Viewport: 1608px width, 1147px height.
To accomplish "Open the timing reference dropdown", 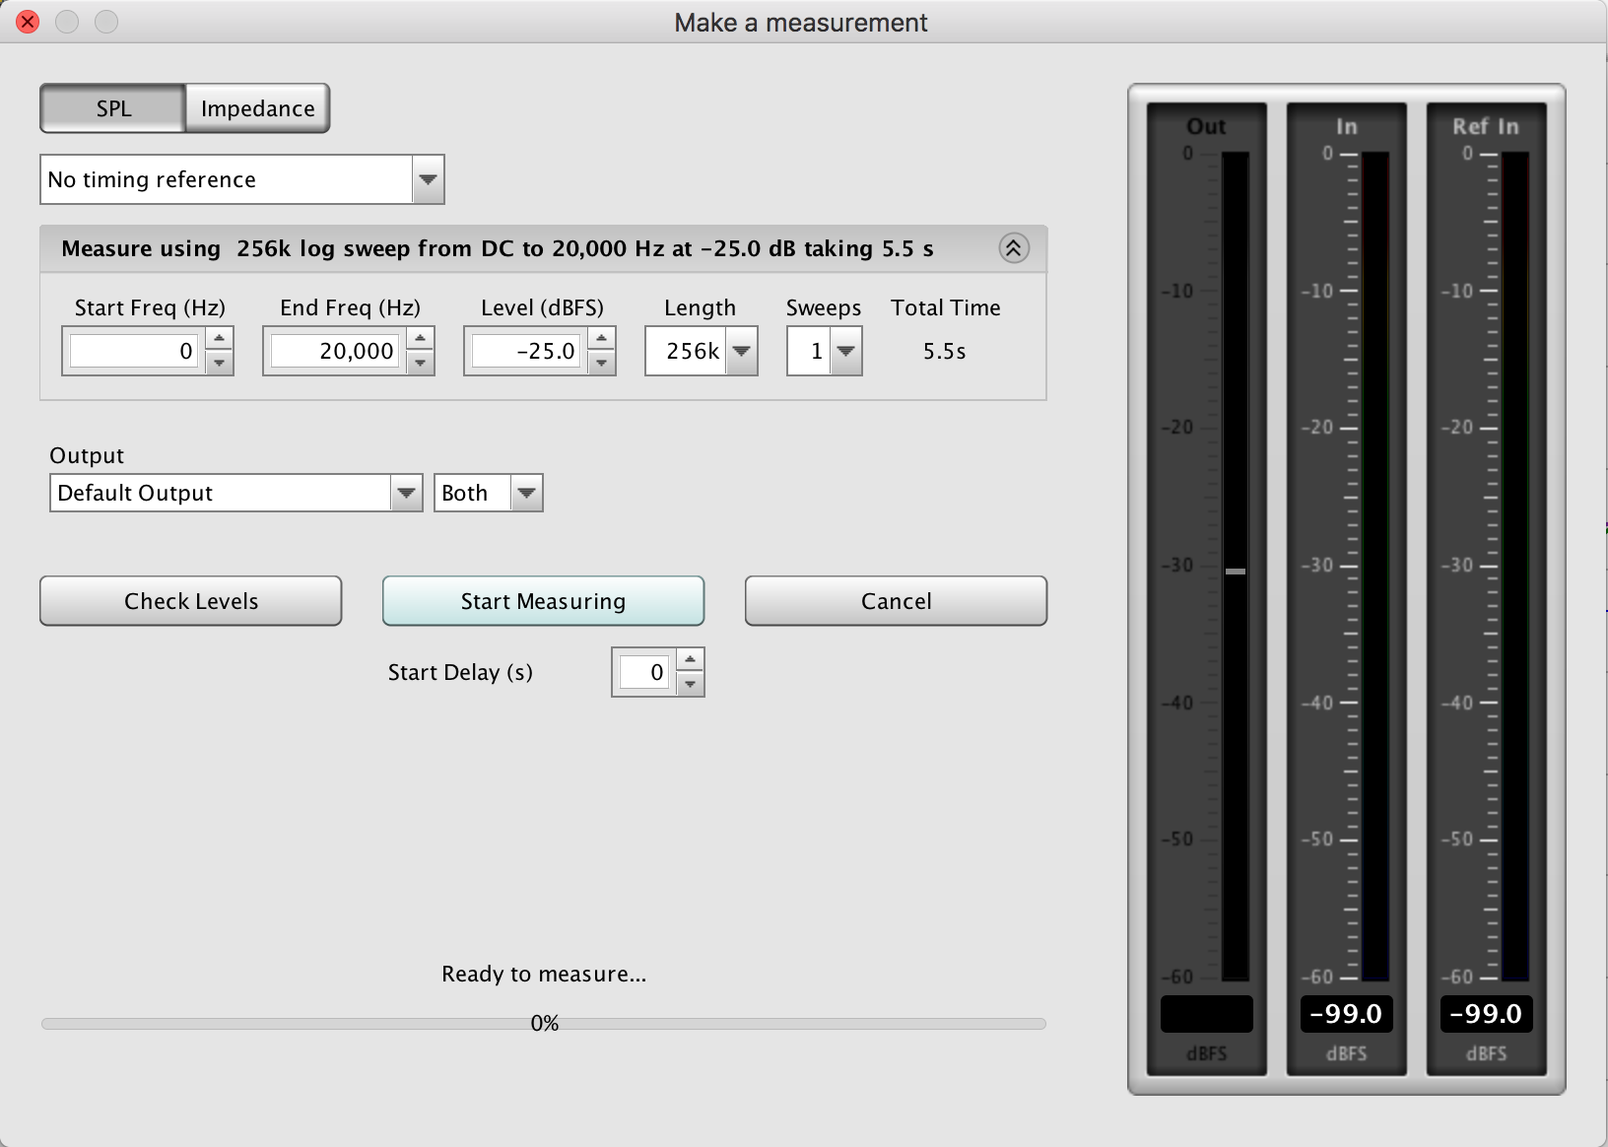I will [428, 179].
